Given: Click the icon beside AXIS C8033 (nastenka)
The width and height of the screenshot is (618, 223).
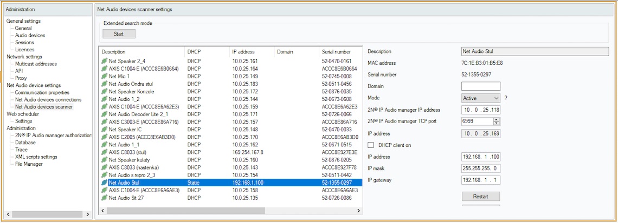Looking at the screenshot, I should click(x=105, y=167).
